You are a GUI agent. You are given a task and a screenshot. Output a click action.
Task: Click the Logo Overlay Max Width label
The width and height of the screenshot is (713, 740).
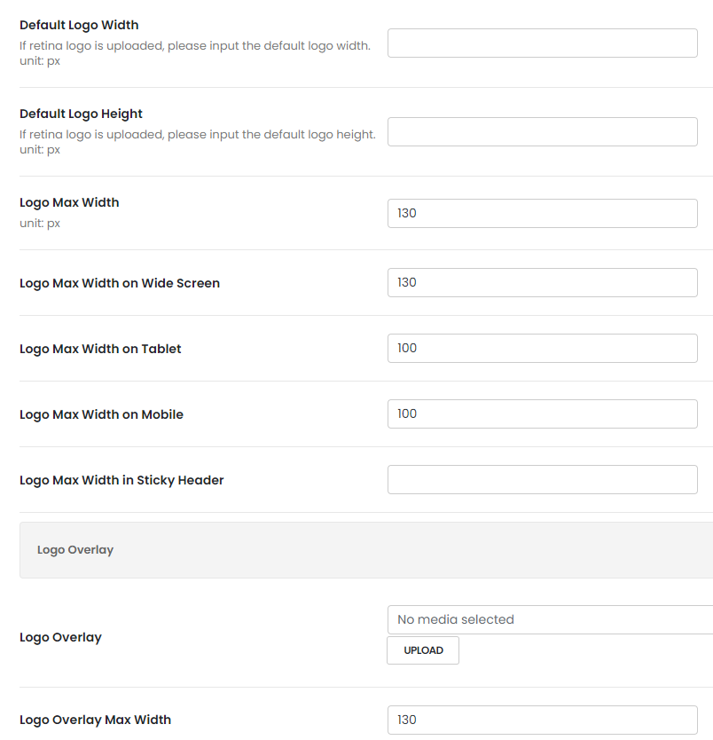click(95, 720)
